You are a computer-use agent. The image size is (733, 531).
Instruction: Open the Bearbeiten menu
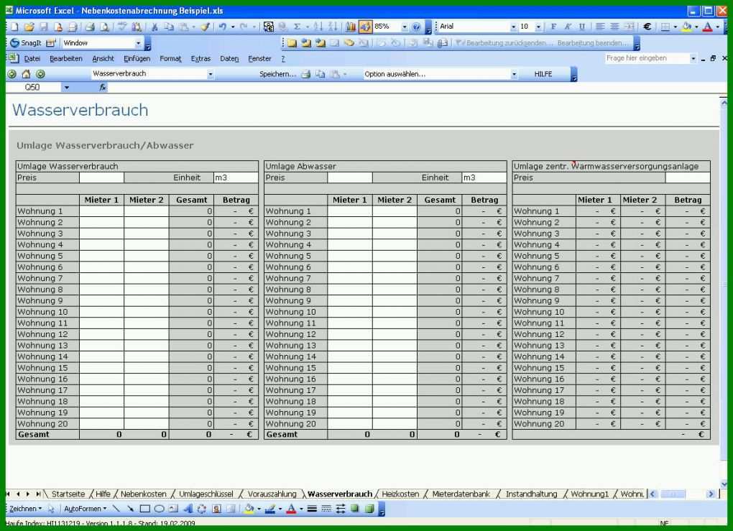66,59
